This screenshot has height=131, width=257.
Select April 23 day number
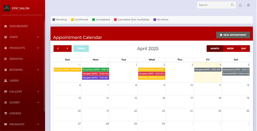pyautogui.click(x=163, y=111)
